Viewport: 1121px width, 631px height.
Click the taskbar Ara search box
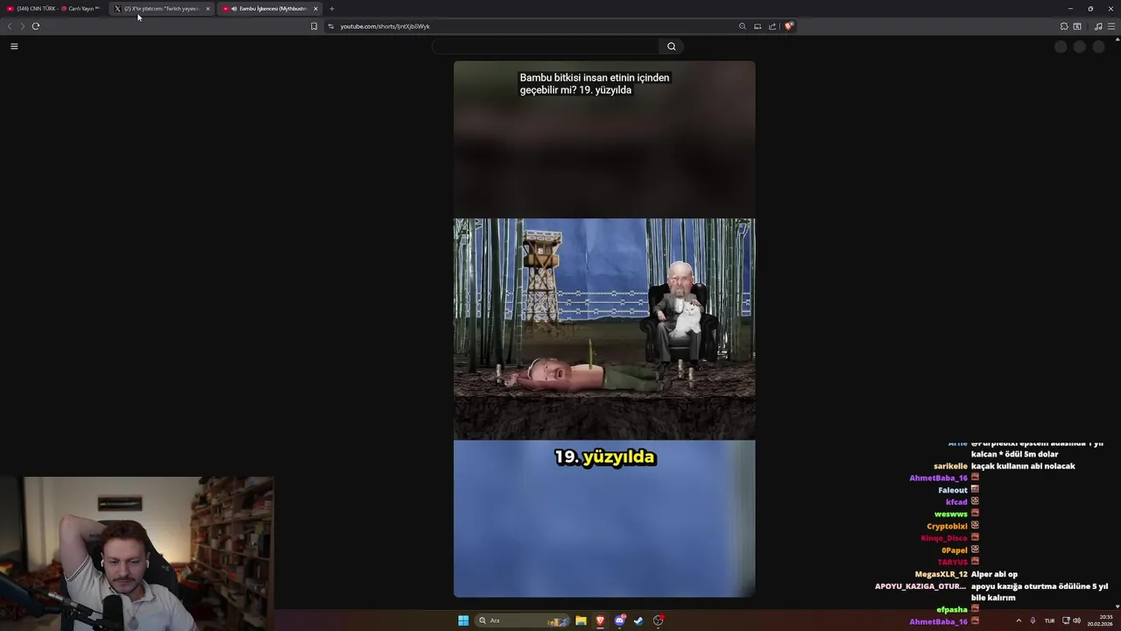point(523,620)
